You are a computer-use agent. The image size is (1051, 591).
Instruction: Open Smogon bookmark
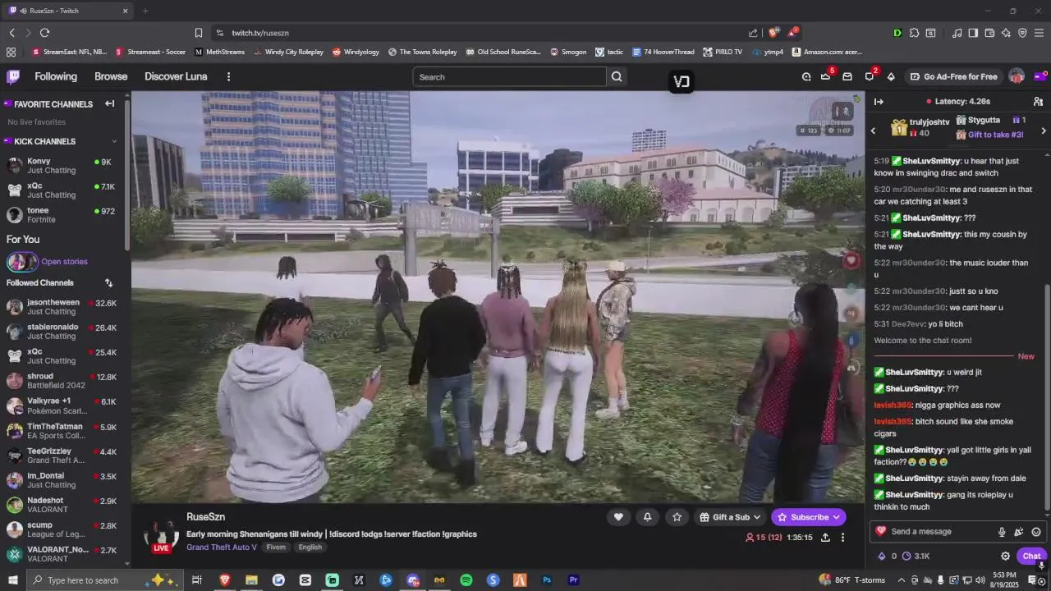(x=568, y=52)
